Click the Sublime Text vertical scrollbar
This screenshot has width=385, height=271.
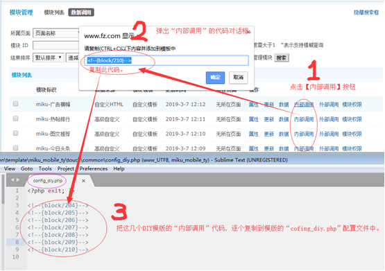3,189
